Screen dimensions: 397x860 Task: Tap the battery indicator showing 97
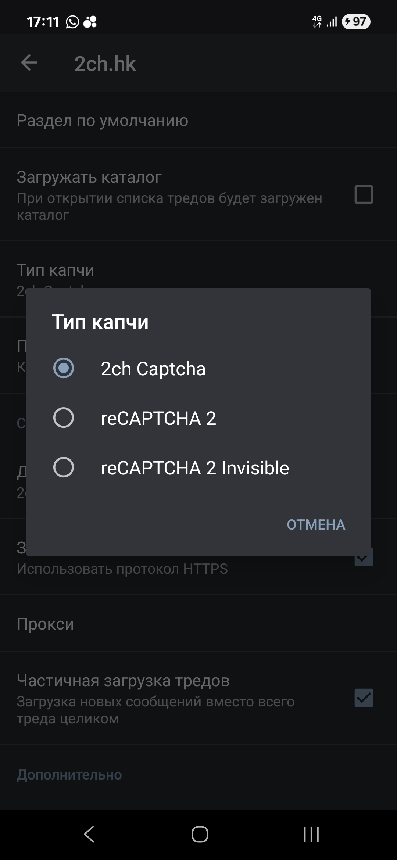(x=356, y=22)
